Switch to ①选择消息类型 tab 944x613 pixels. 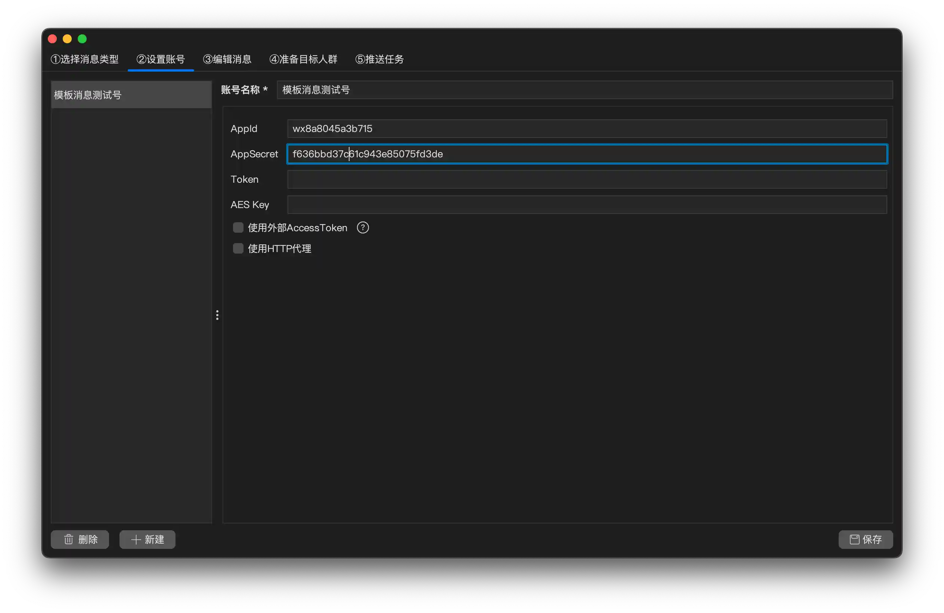pyautogui.click(x=84, y=59)
